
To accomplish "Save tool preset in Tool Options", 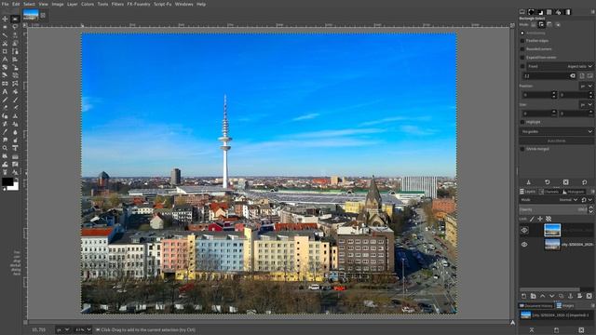I will [x=528, y=182].
